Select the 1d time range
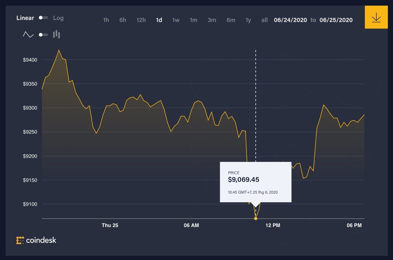Image resolution: width=393 pixels, height=260 pixels. (x=159, y=20)
